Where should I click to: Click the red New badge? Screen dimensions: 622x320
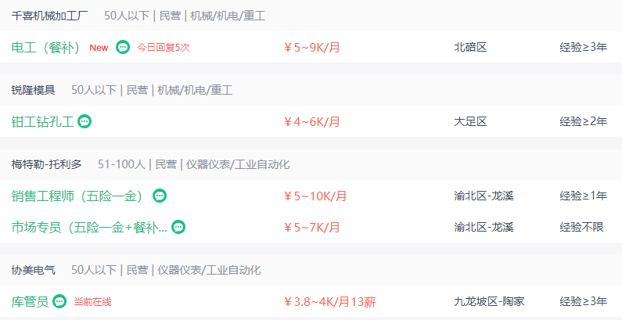coord(99,48)
